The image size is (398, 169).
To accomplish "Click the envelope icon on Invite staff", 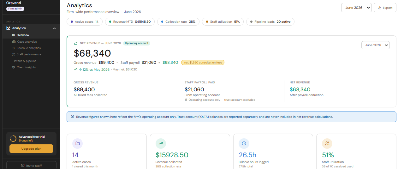I will click(23, 166).
